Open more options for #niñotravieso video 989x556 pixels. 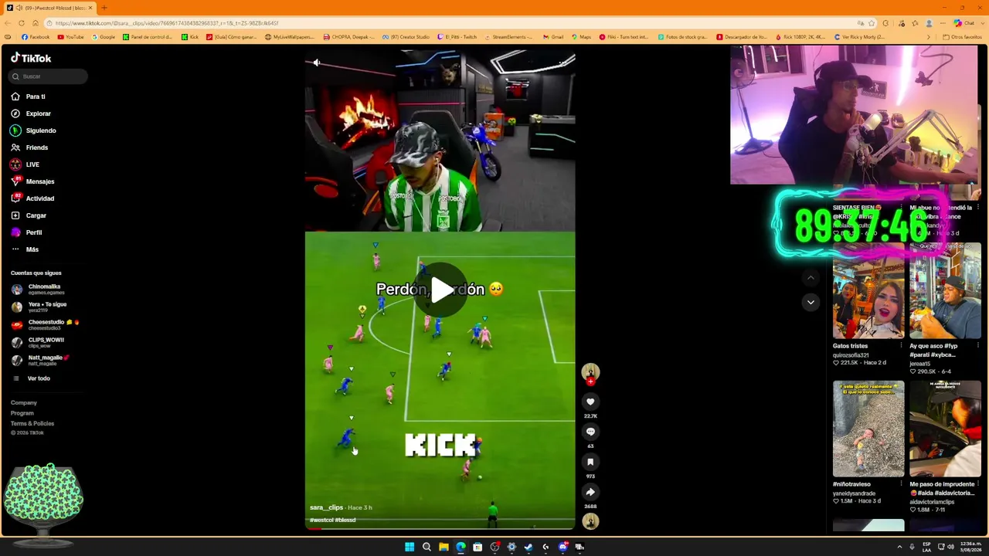coord(901,484)
